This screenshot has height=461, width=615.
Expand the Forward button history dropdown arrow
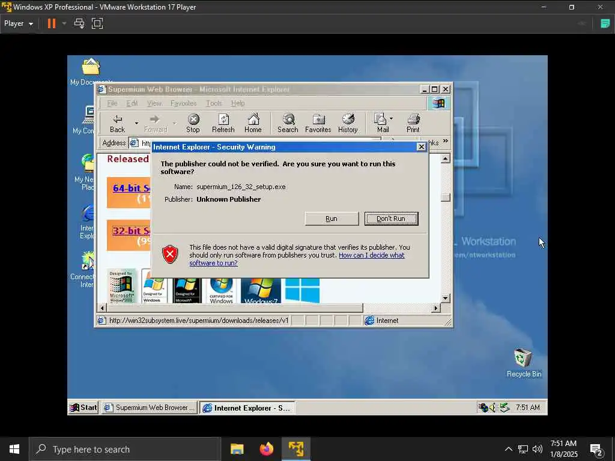coord(175,123)
